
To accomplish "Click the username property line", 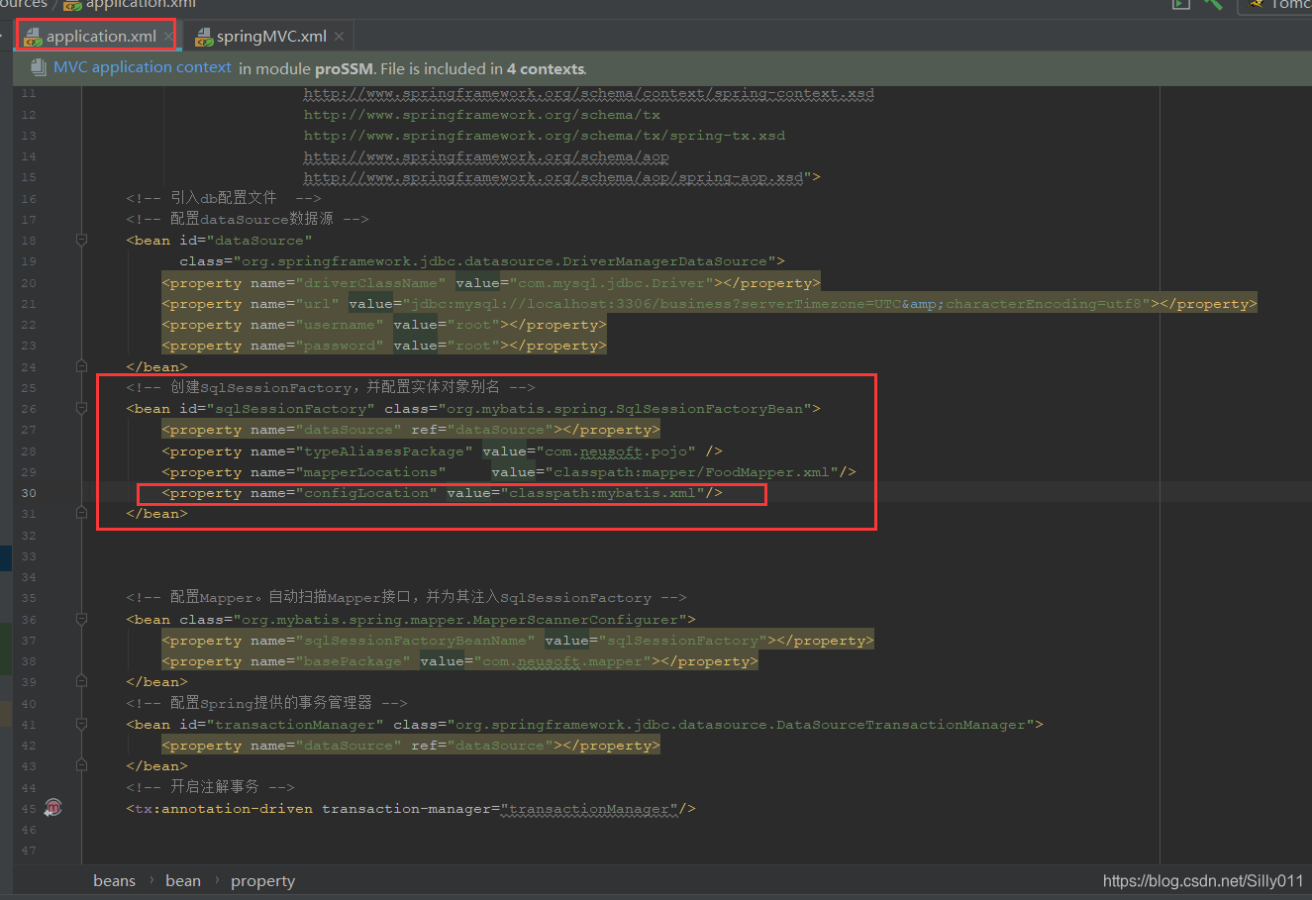I will click(x=384, y=325).
